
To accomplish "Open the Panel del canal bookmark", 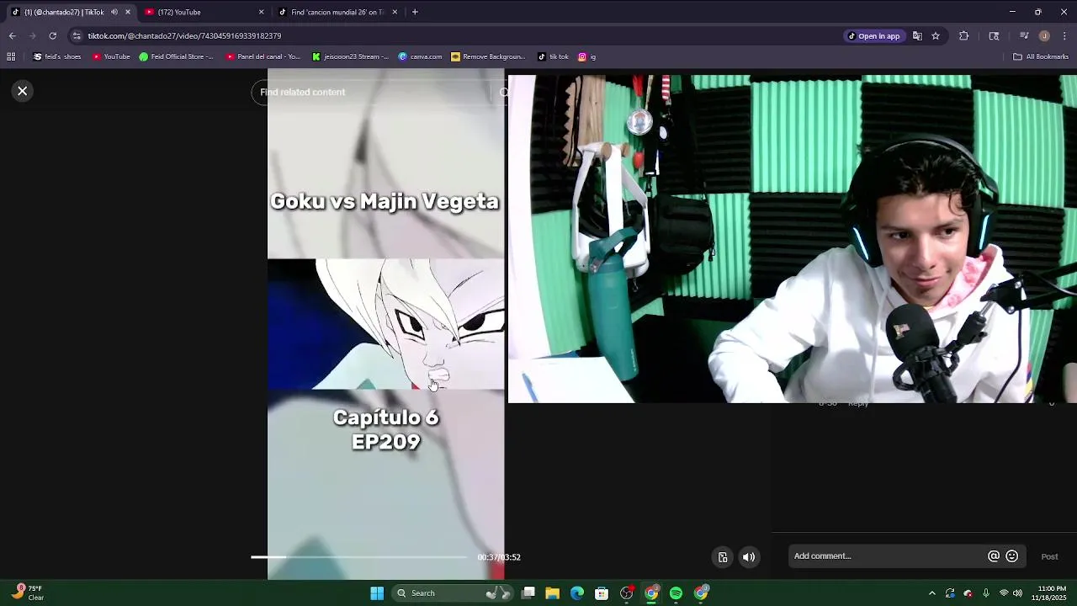I will click(263, 56).
